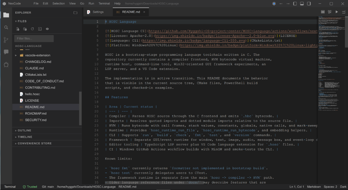Click the Filter files input box
Viewport: 348px width, 190px height.
coord(34,39)
